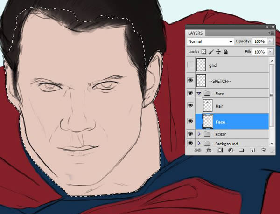Add a layer mask

click(x=220, y=150)
